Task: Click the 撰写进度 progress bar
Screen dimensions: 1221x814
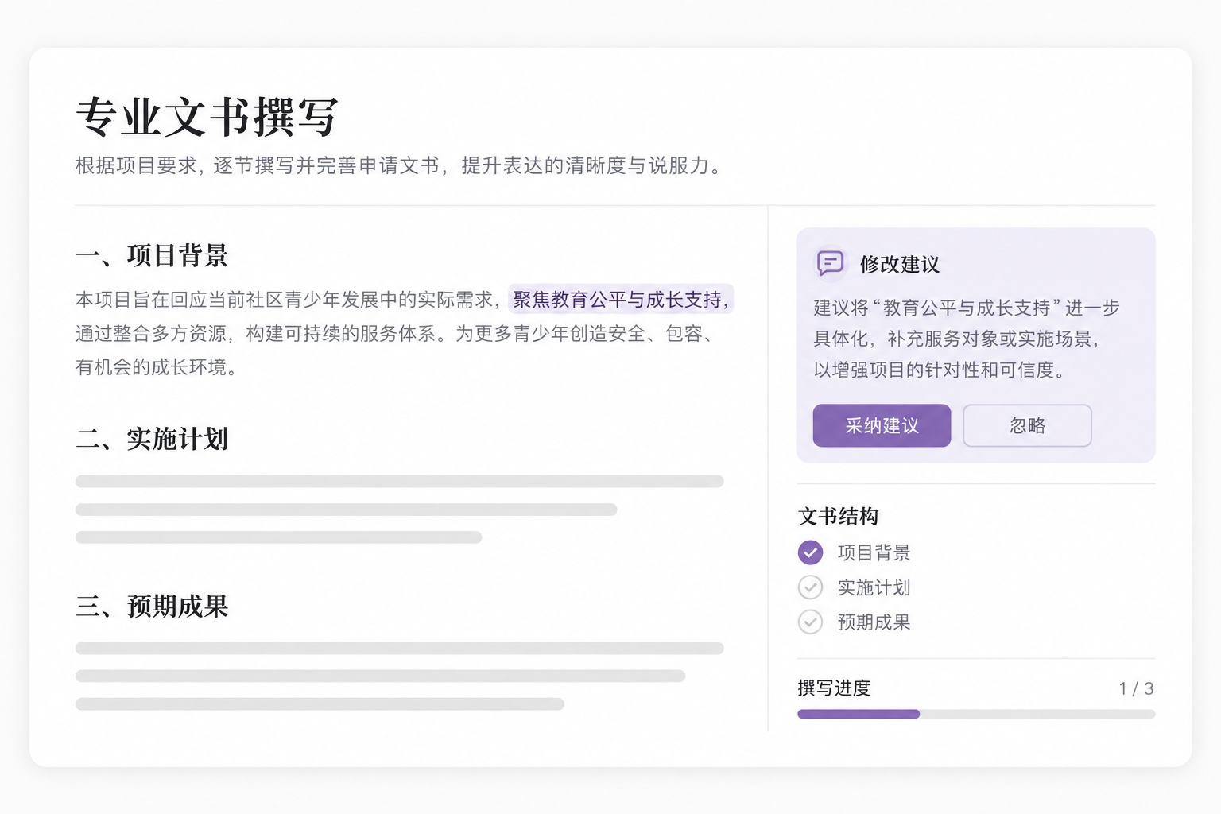Action: coord(976,714)
